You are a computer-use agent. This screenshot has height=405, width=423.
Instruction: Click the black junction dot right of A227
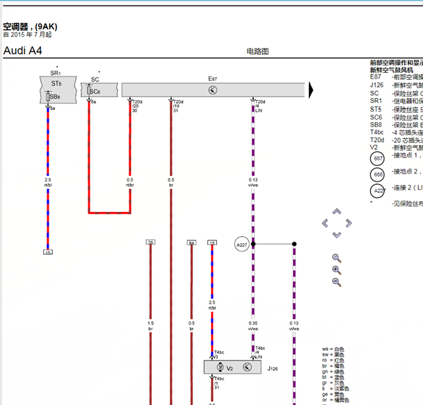pyautogui.click(x=294, y=244)
